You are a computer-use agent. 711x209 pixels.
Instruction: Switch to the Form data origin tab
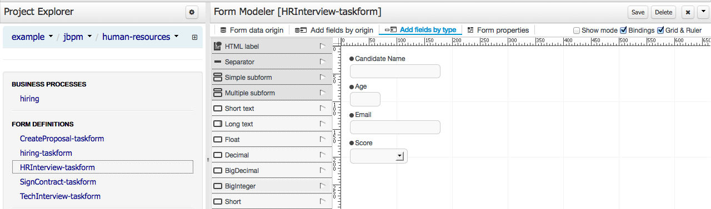252,30
